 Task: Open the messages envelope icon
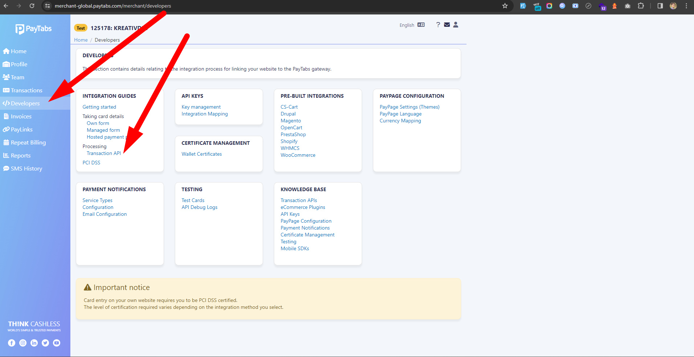click(x=447, y=25)
